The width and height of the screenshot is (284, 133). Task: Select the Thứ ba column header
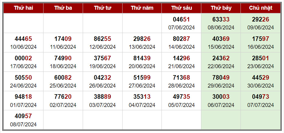coord(63,8)
